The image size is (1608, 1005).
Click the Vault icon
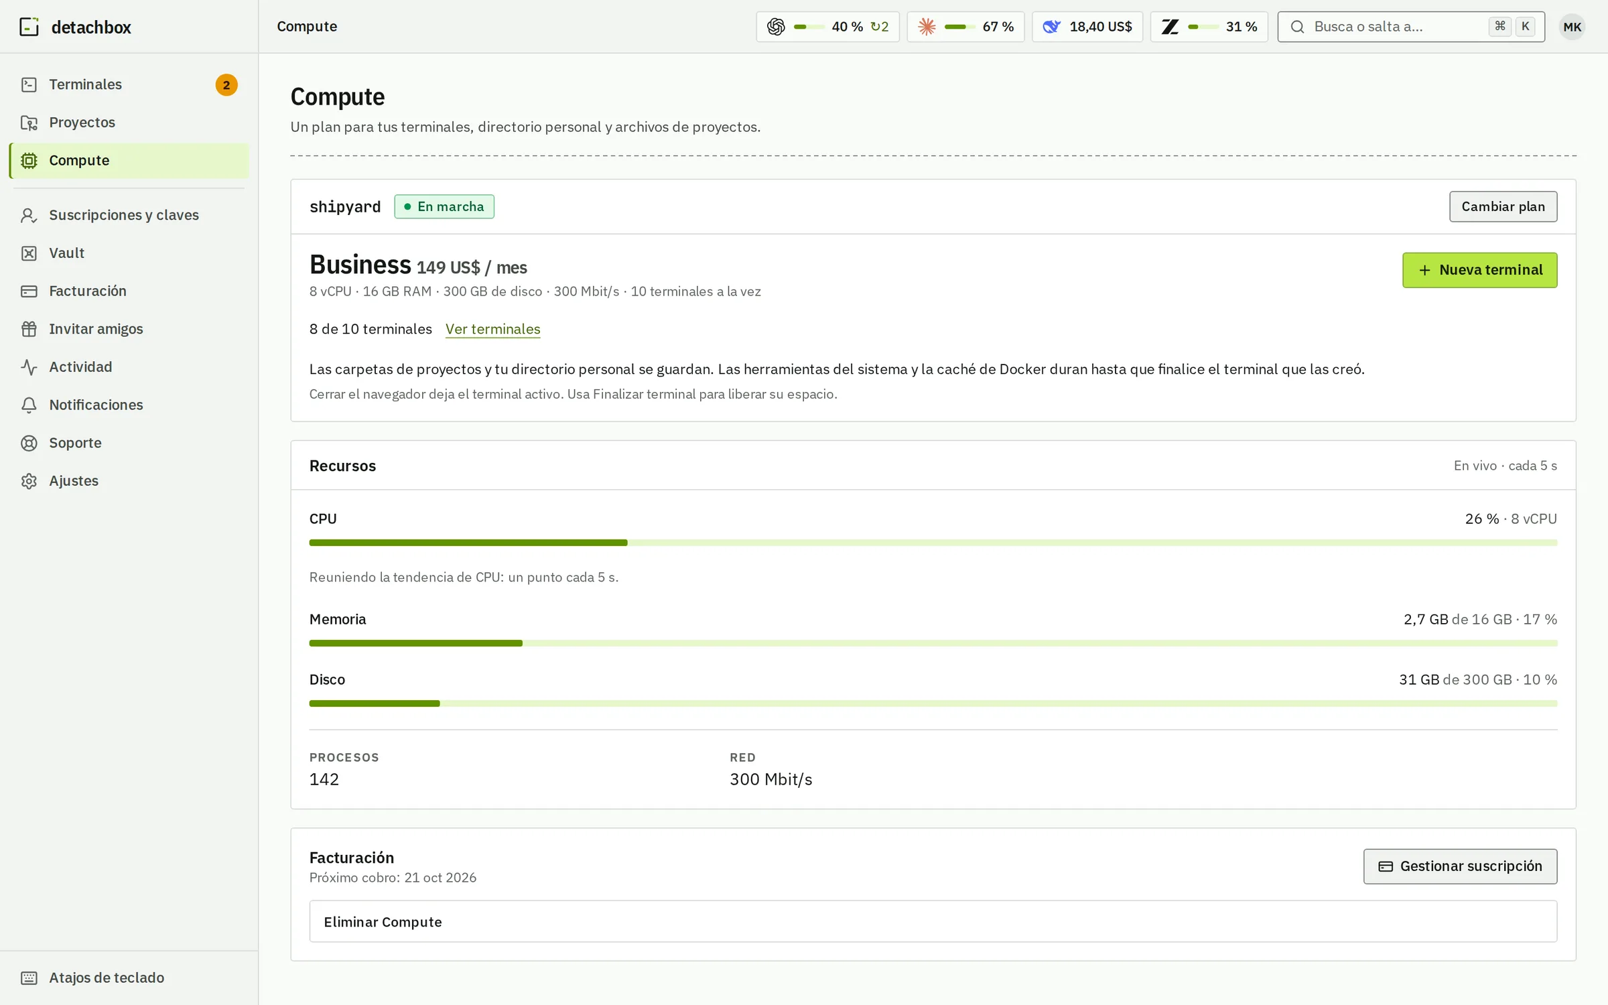coord(29,253)
